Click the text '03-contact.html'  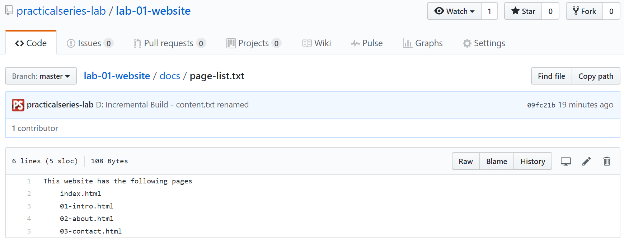click(x=91, y=231)
